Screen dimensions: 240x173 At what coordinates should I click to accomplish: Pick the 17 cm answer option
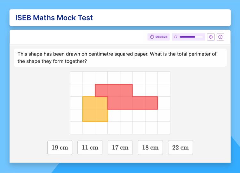pyautogui.click(x=120, y=147)
